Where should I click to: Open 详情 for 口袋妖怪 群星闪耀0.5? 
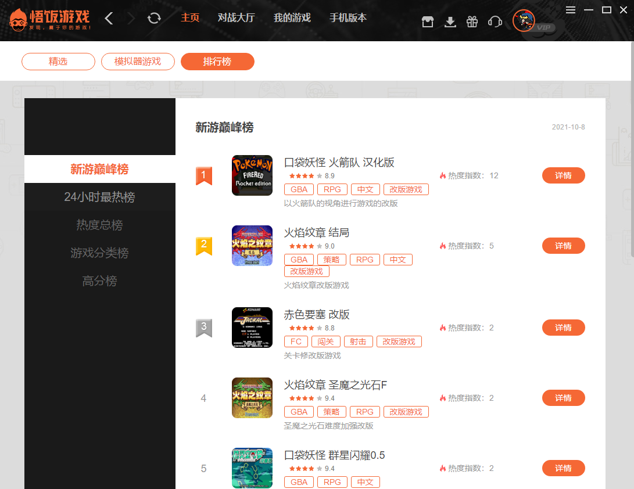(563, 469)
